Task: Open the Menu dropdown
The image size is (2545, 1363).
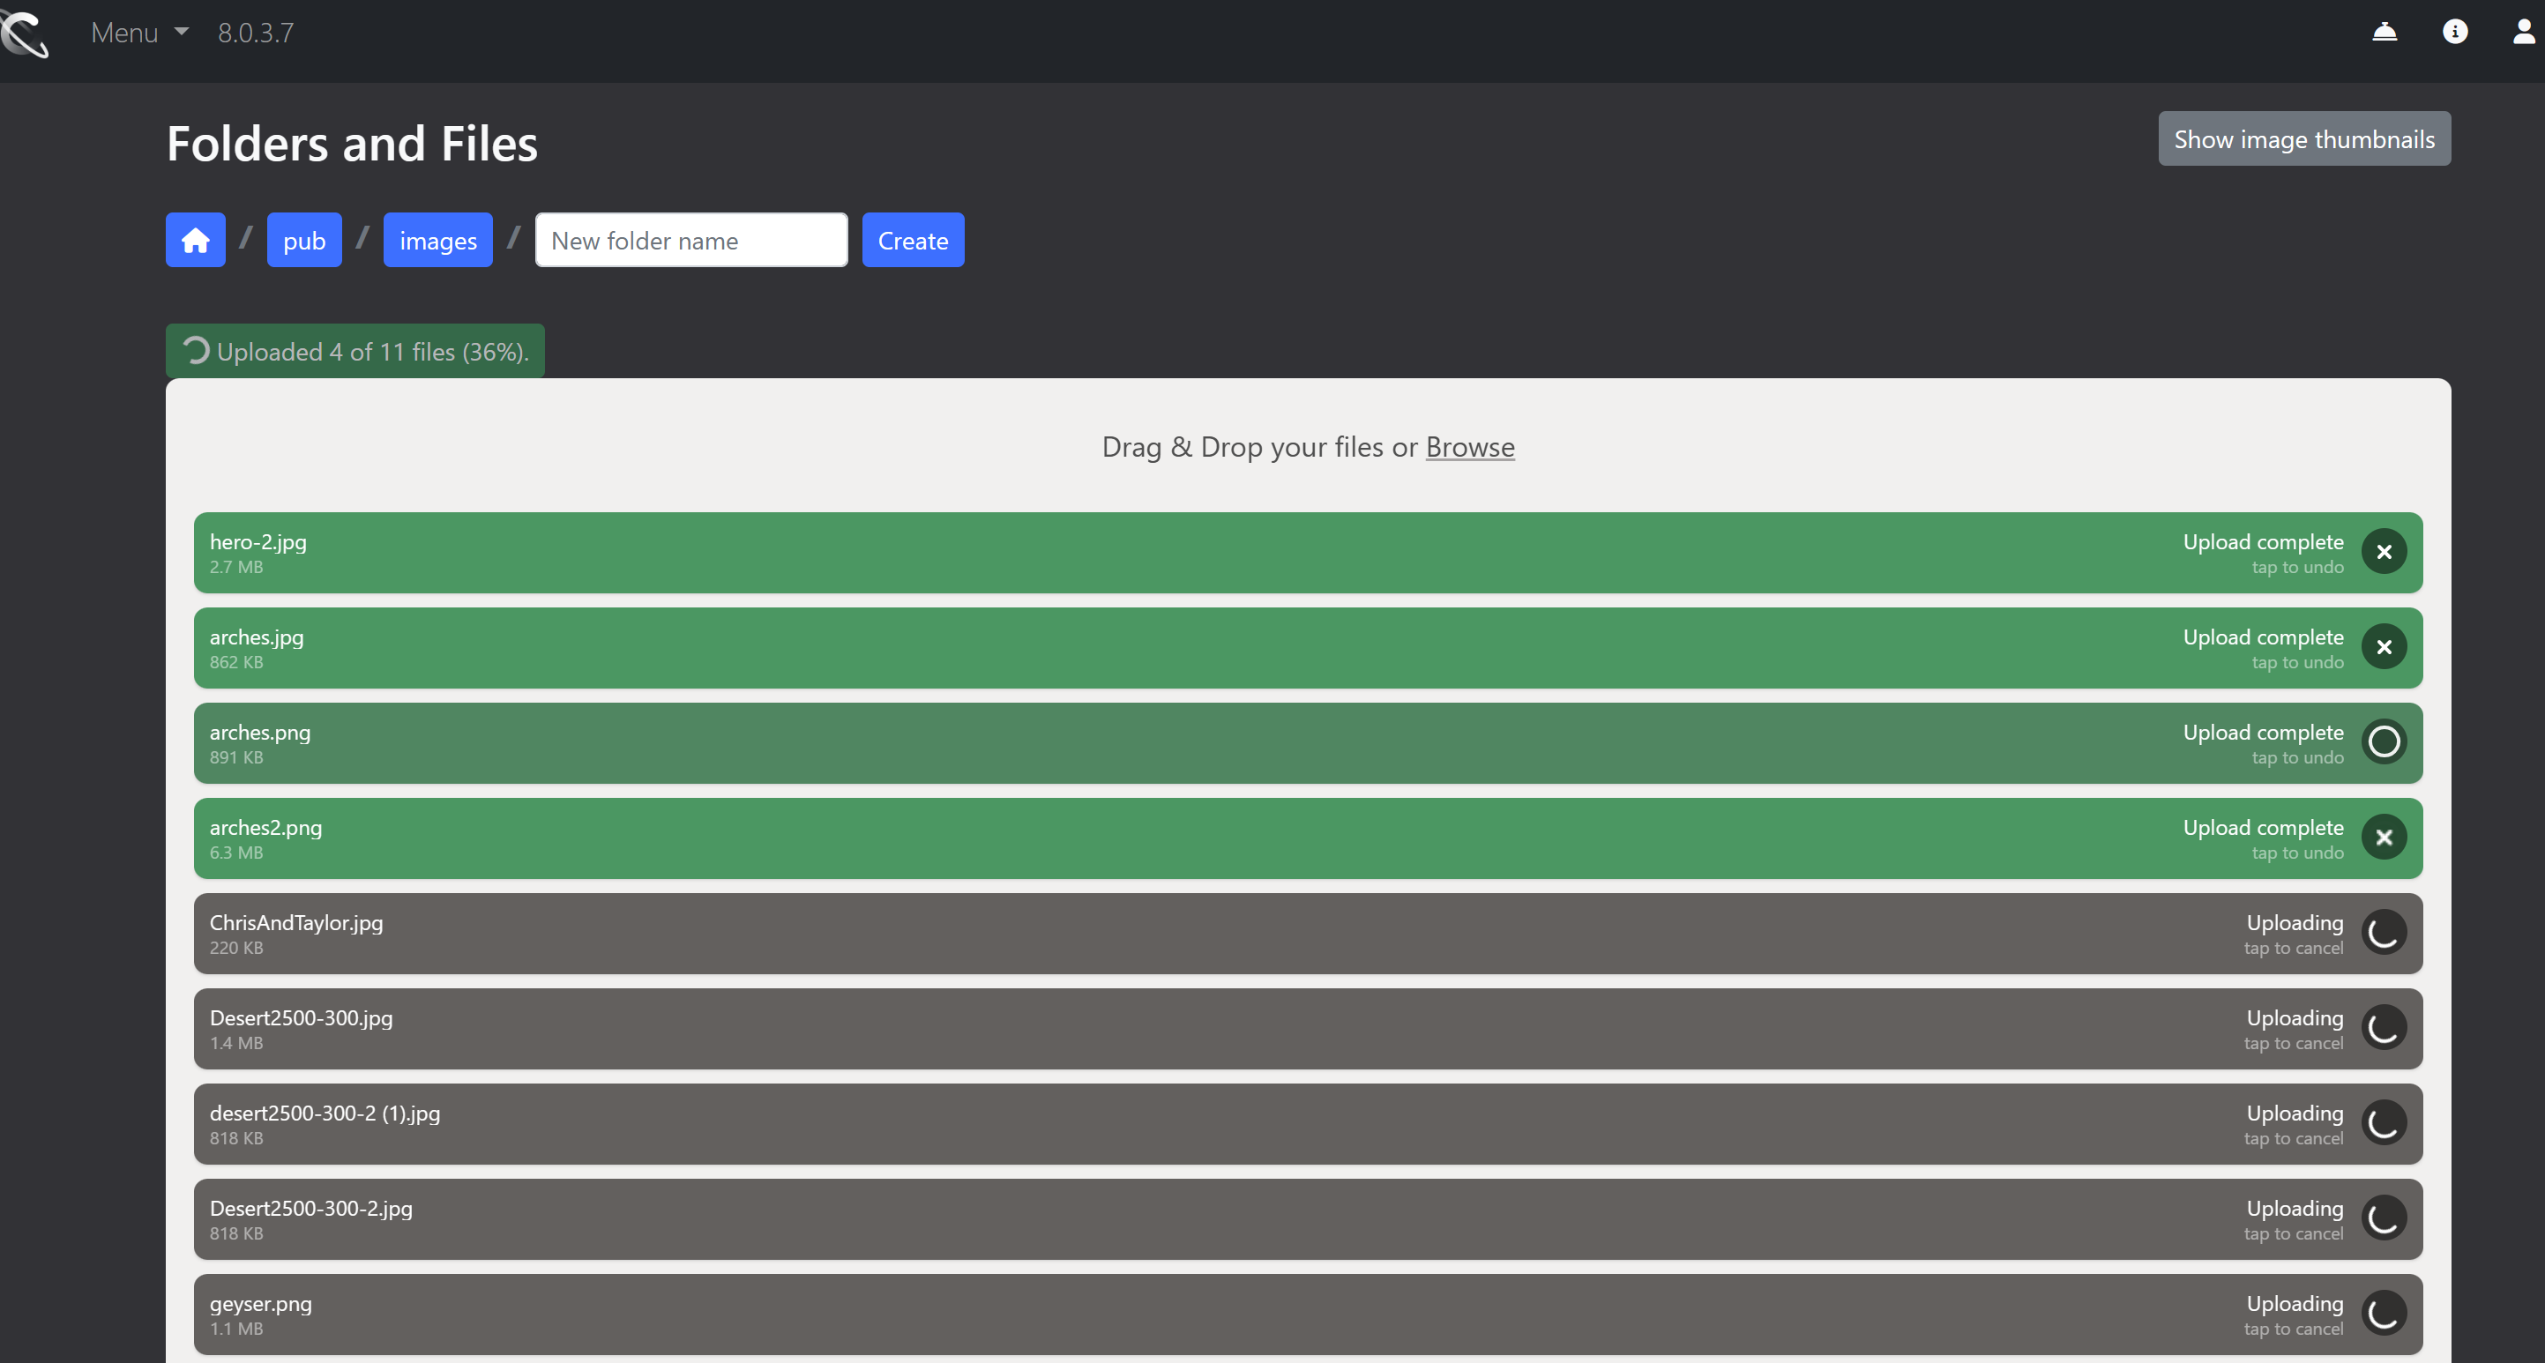Action: pyautogui.click(x=139, y=33)
